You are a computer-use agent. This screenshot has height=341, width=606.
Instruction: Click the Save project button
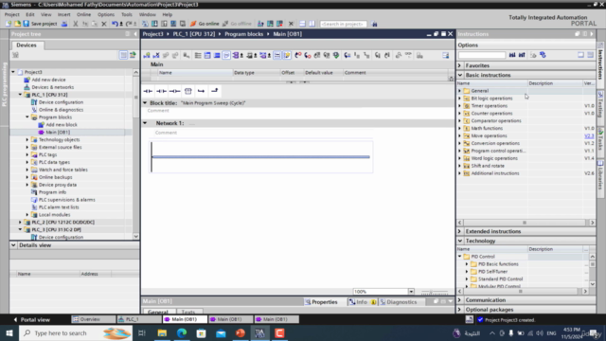pos(40,24)
